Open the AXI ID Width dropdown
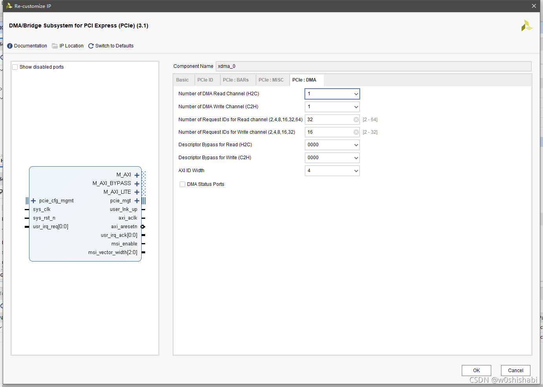543x387 pixels. [x=332, y=171]
